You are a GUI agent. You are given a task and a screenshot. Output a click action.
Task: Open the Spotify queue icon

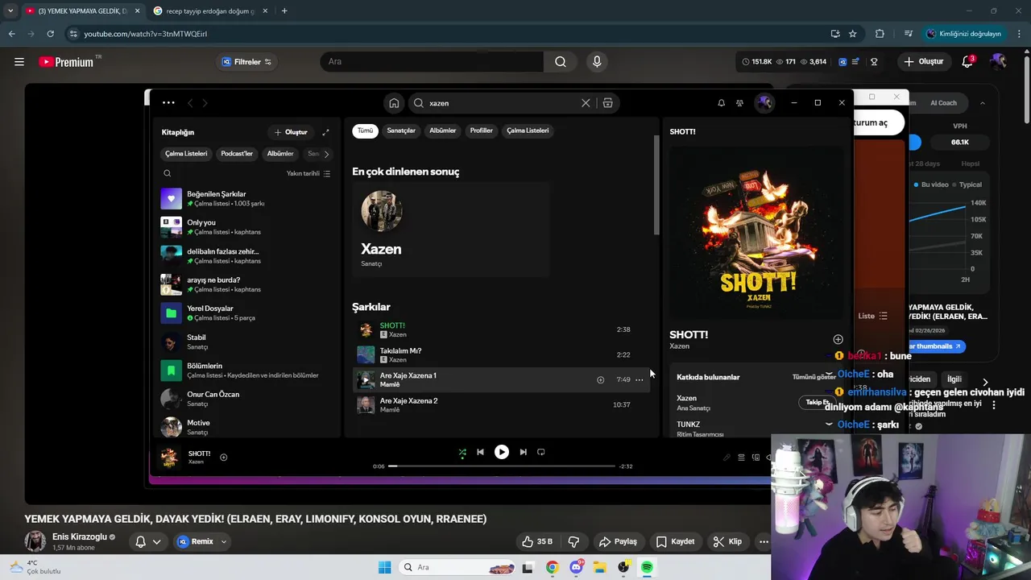[741, 458]
